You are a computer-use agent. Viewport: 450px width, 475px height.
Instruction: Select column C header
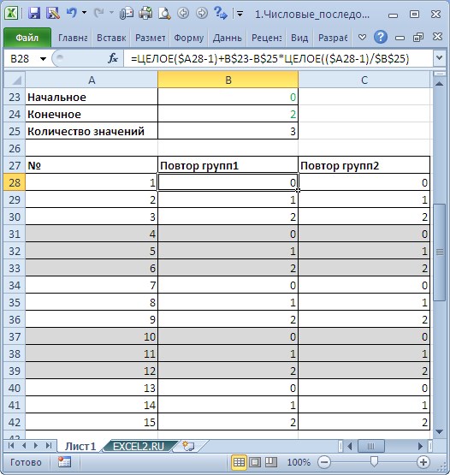point(364,80)
